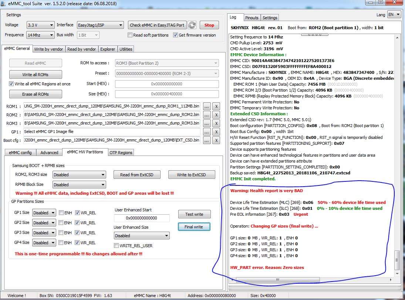Click the Test write button

click(194, 214)
